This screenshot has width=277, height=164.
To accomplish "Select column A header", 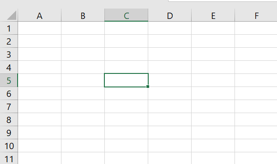I will click(x=40, y=15).
